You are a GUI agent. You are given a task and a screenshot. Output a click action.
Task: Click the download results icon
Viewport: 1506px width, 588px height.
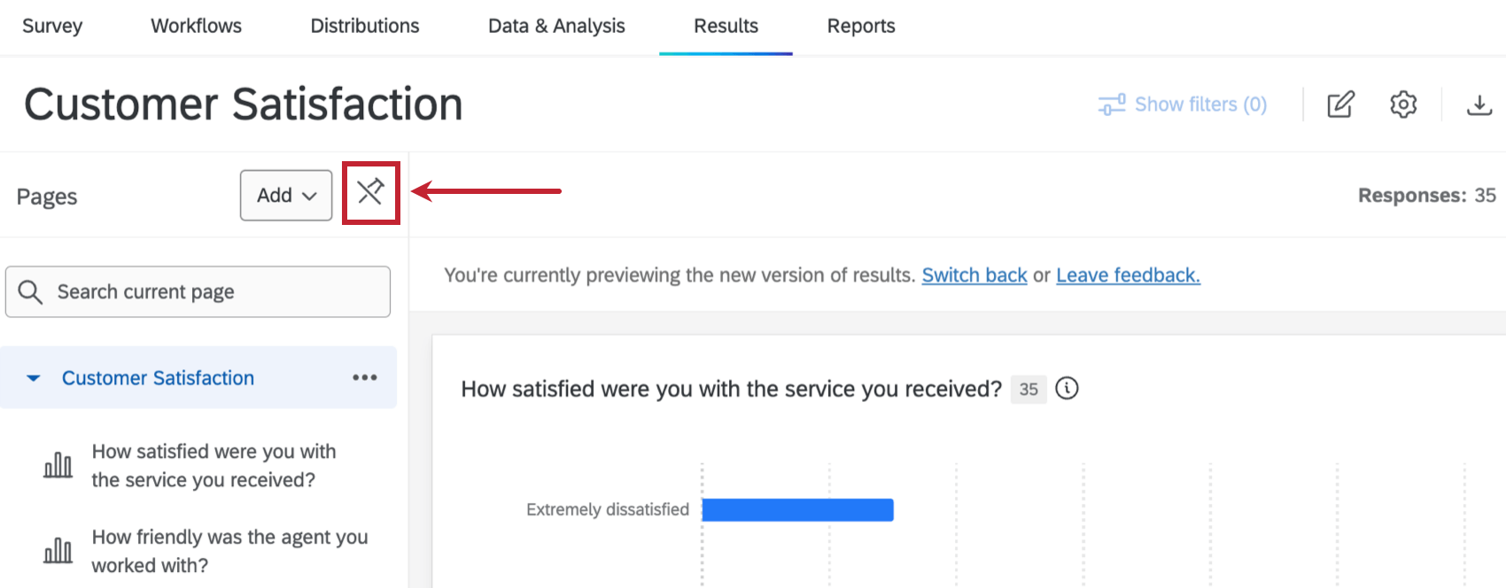point(1479,104)
